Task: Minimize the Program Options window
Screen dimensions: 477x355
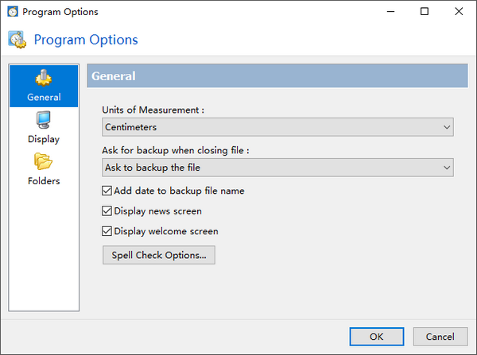Action: [388, 12]
